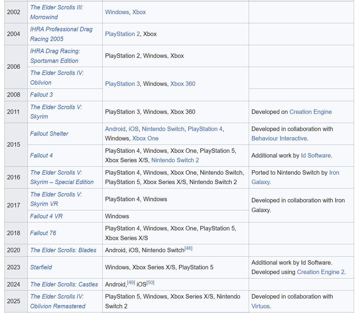Open Skyrim – Special Edition game link
The height and width of the screenshot is (313, 357).
(62, 177)
